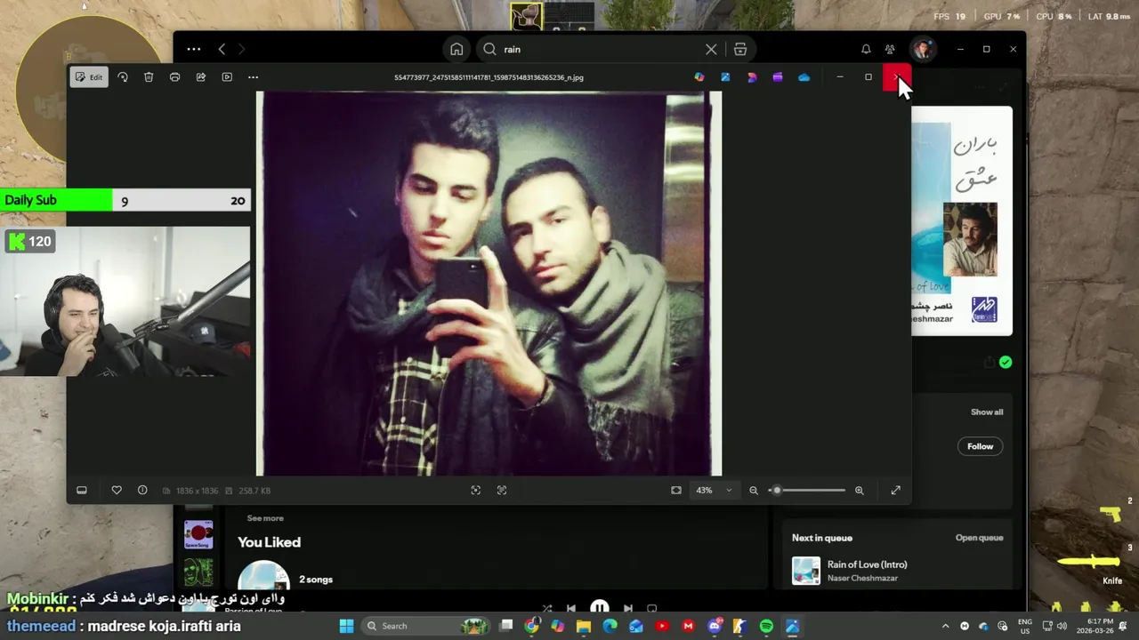The image size is (1139, 640).
Task: Click the Spotify search field containing rain
Action: tap(598, 49)
